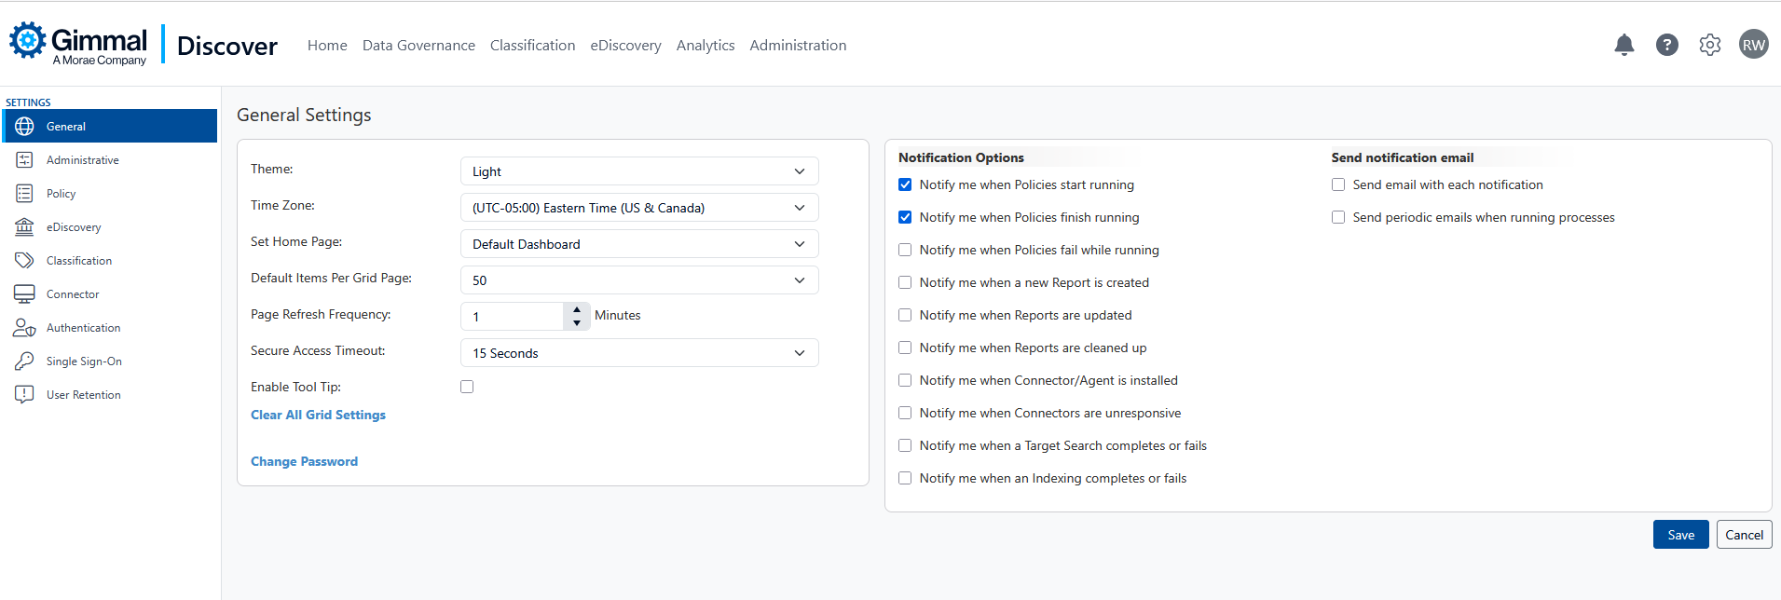This screenshot has width=1781, height=600.
Task: Enable the Tool Tip checkbox
Action: click(467, 387)
